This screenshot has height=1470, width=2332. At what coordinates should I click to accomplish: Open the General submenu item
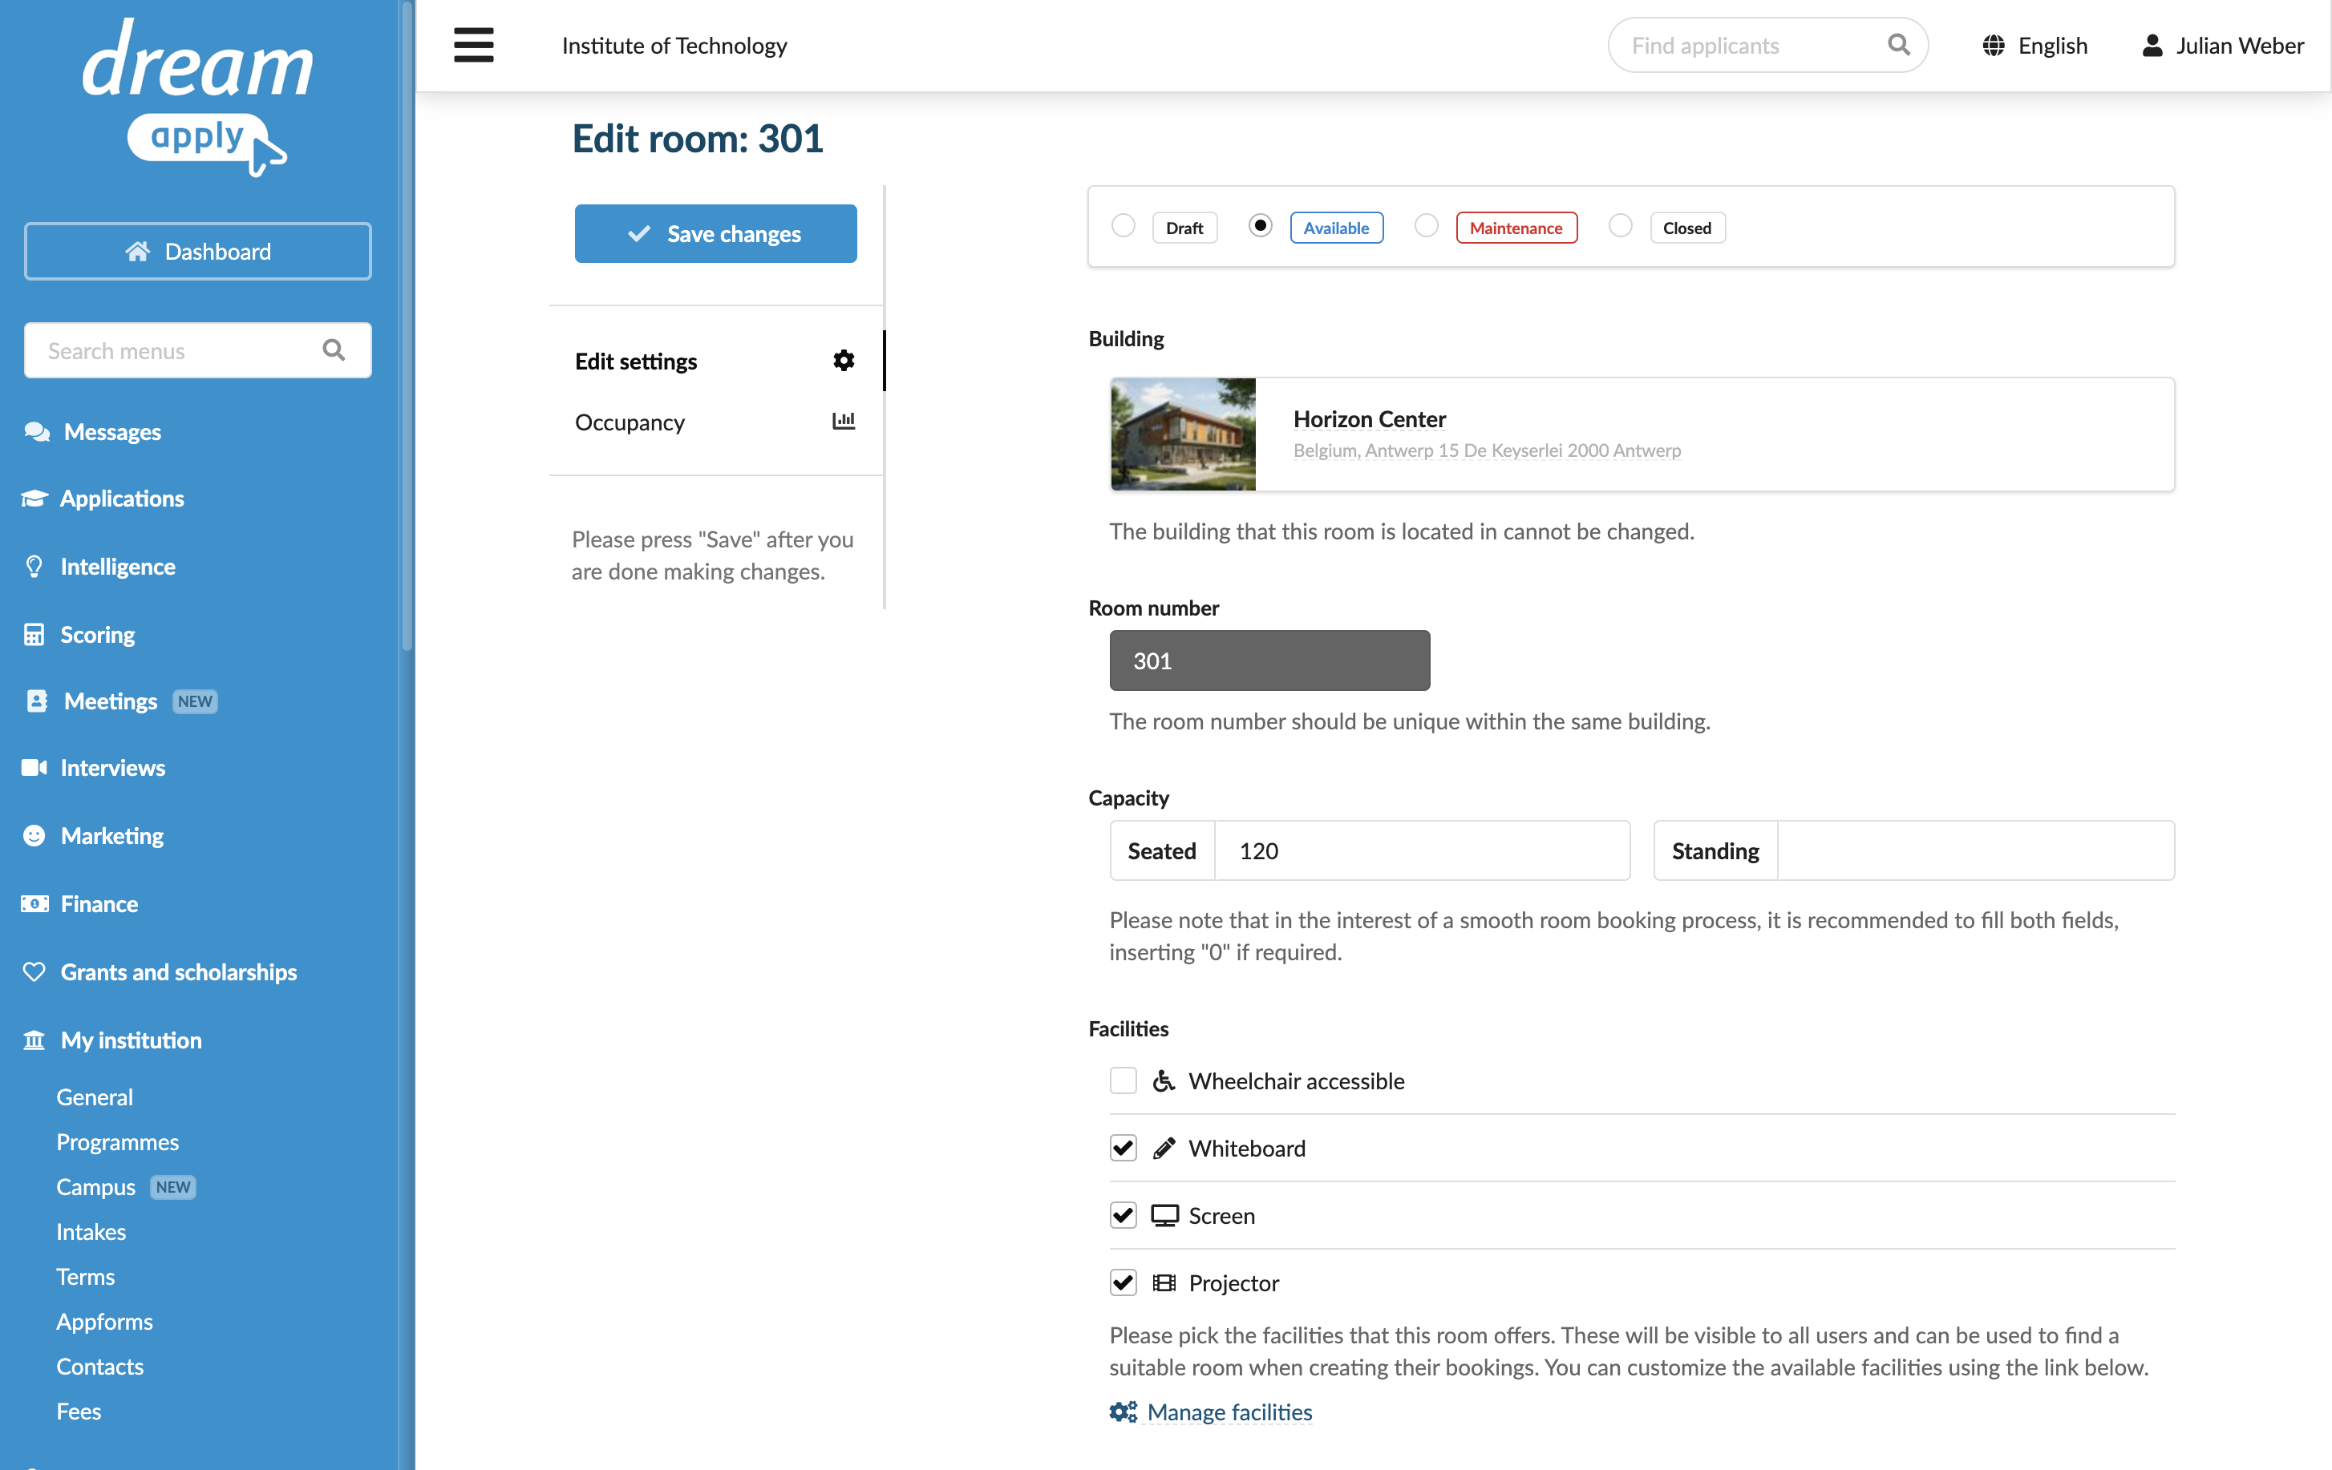coord(95,1096)
